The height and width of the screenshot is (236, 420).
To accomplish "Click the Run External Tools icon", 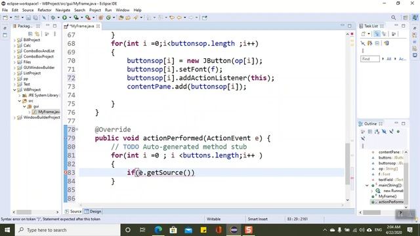I will click(x=87, y=18).
